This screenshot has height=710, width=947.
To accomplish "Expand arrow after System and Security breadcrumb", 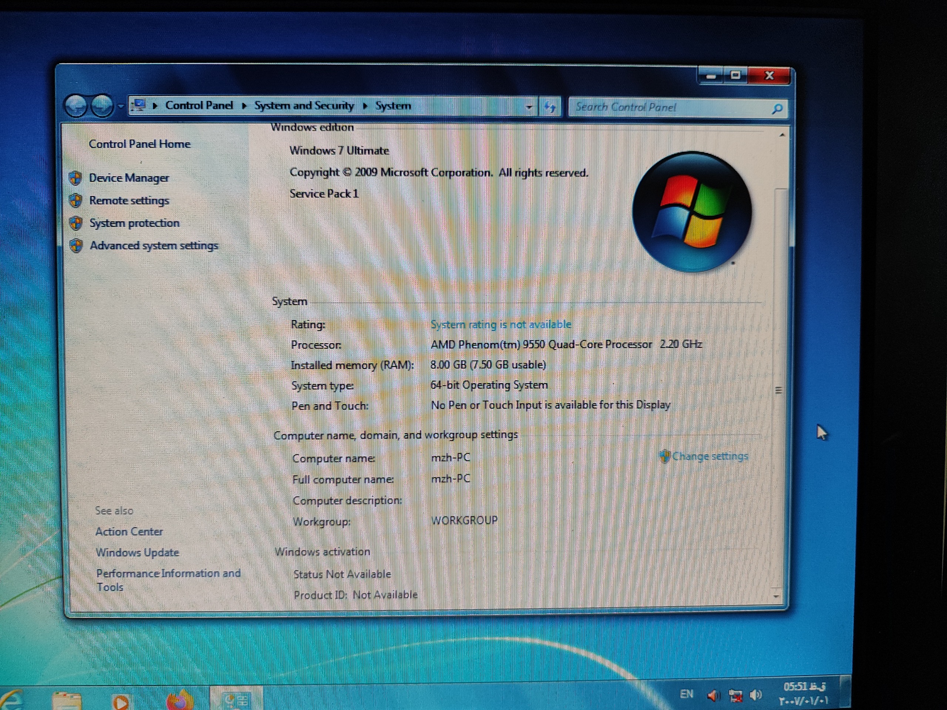I will click(365, 106).
